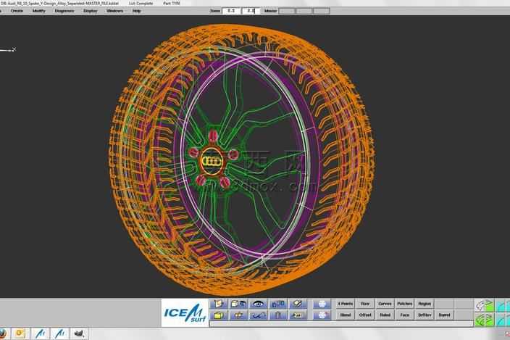Click the trash bin icon in bottom row
The height and width of the screenshot is (340, 510).
point(278,315)
